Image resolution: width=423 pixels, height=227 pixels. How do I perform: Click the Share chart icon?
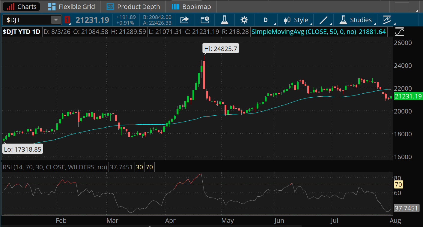coord(184,20)
